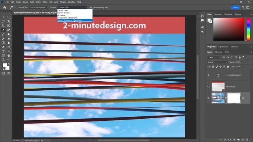253x142 pixels.
Task: Open the layer Kind filter dropdown
Action: pos(214,58)
